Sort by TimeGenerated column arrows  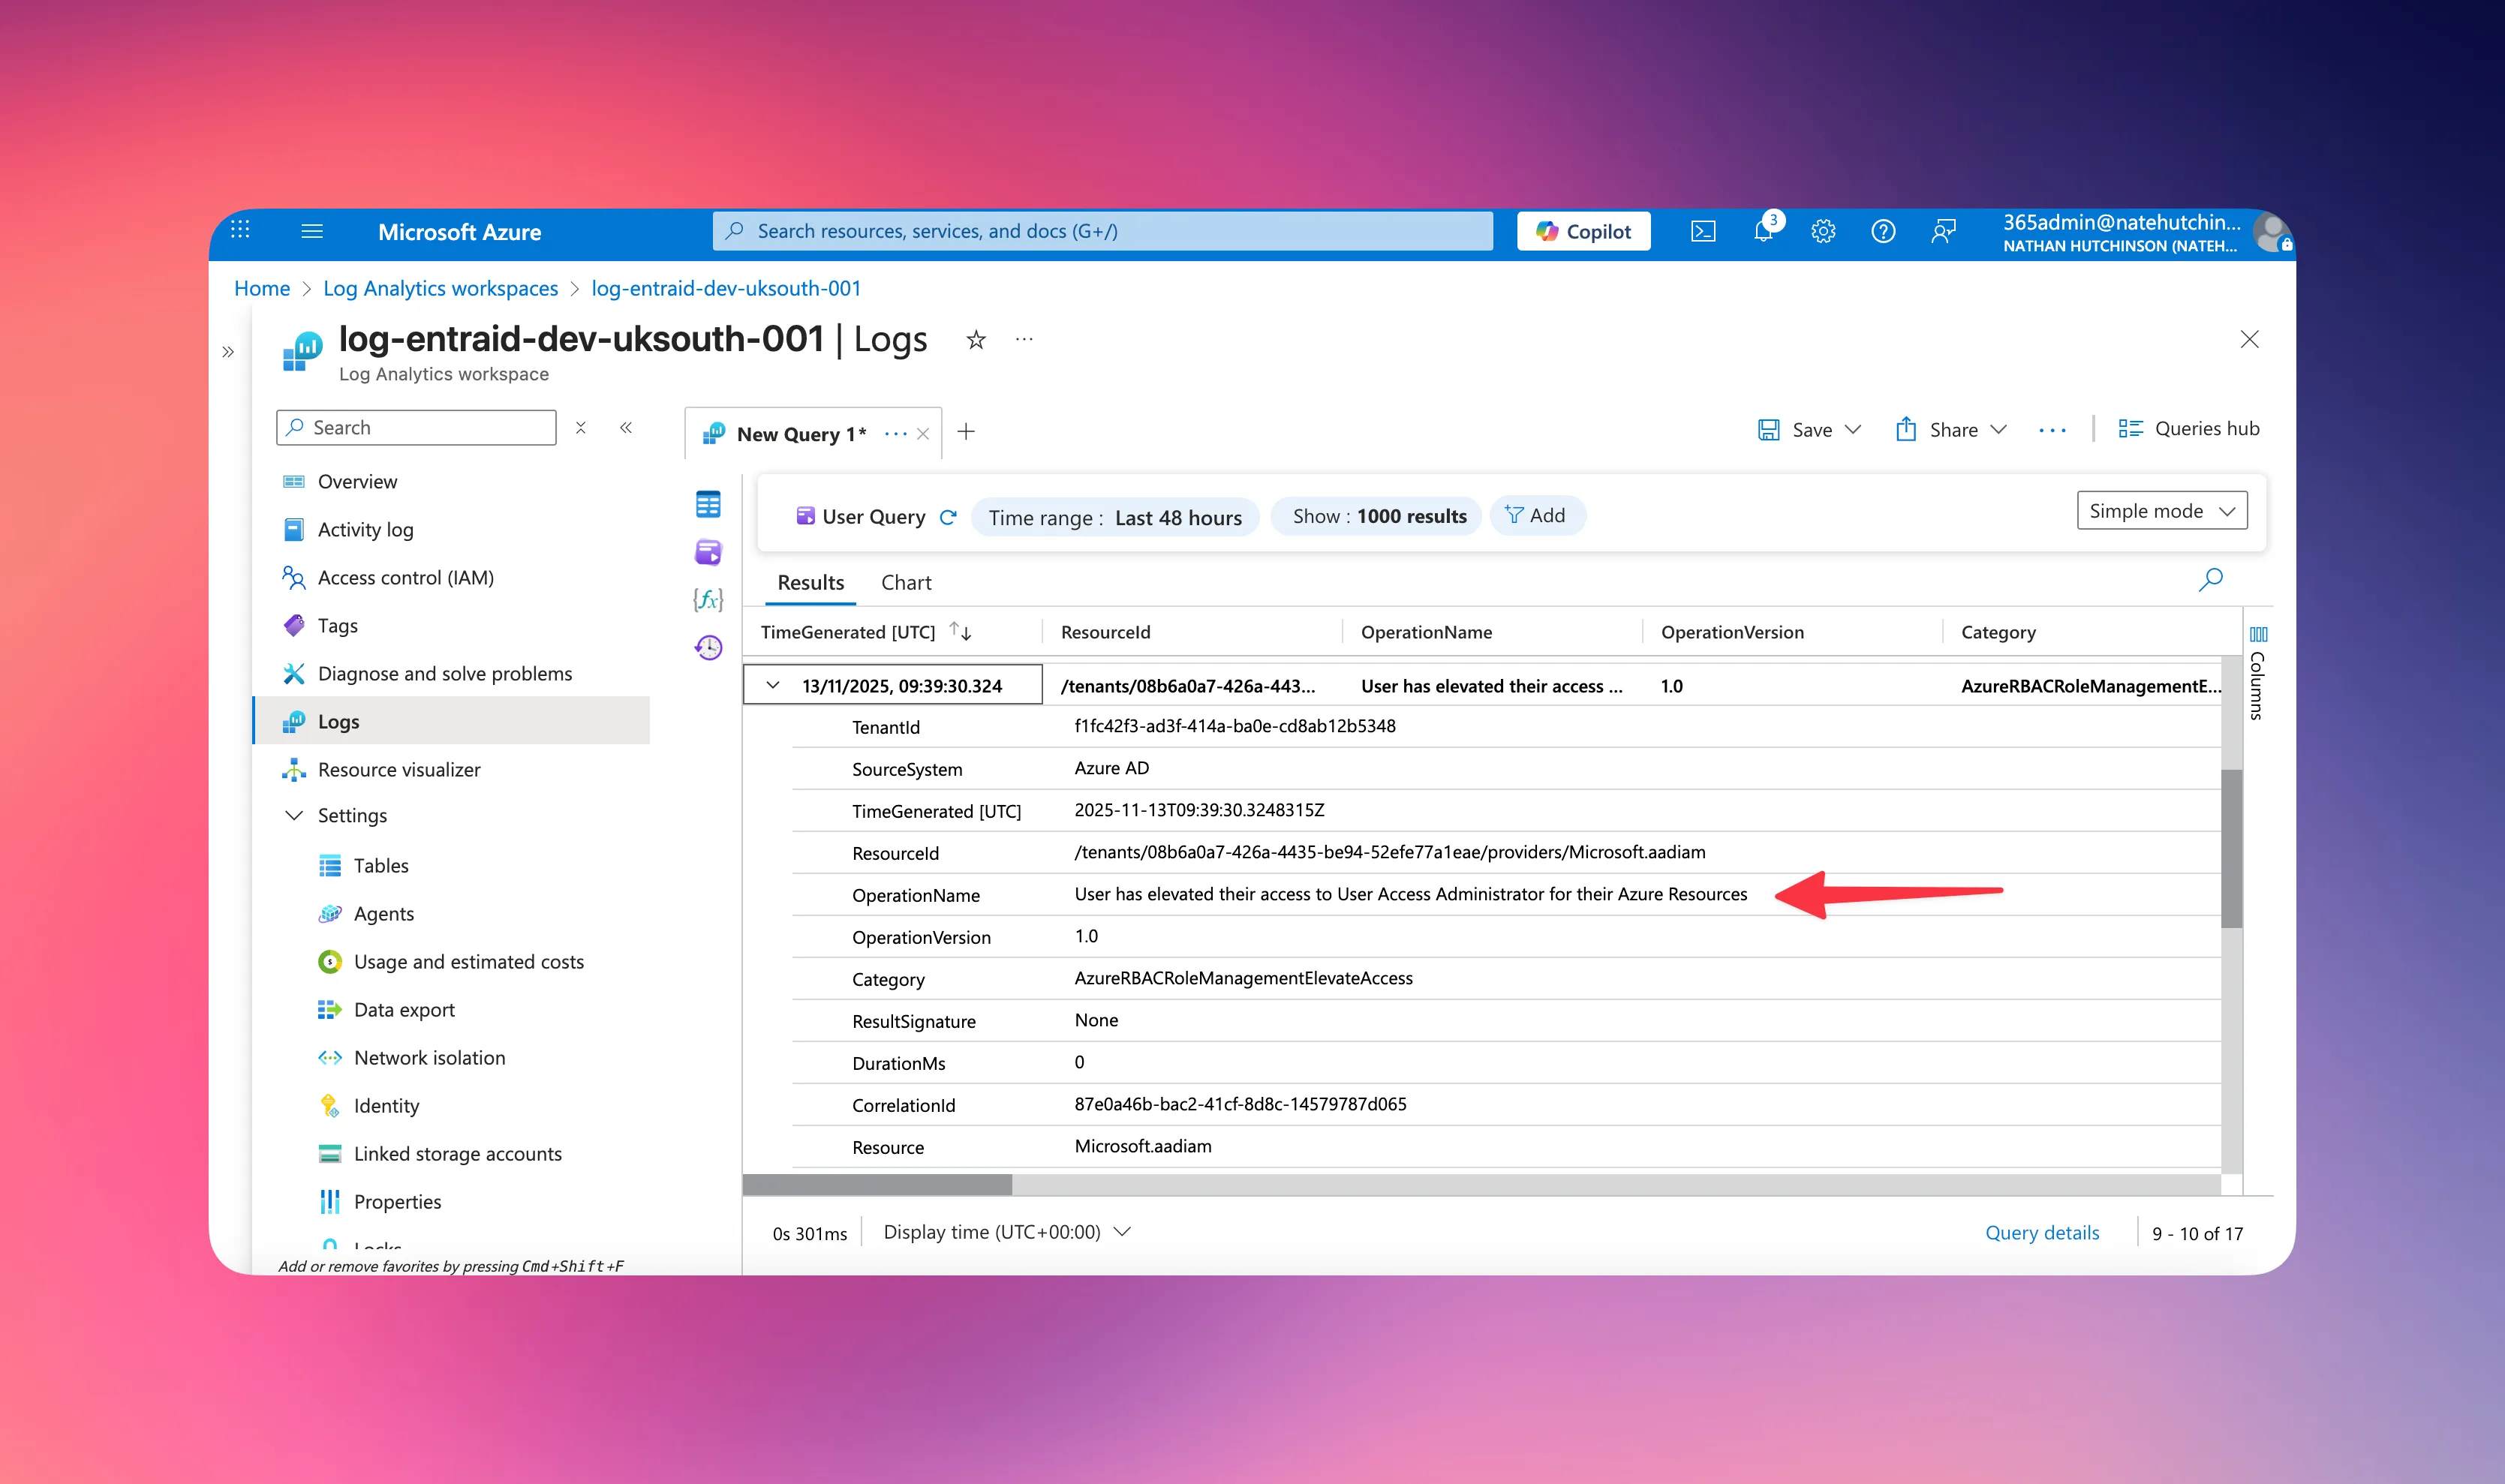[960, 631]
